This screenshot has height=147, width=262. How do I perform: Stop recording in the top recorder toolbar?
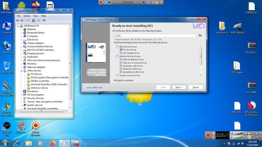point(101,2)
